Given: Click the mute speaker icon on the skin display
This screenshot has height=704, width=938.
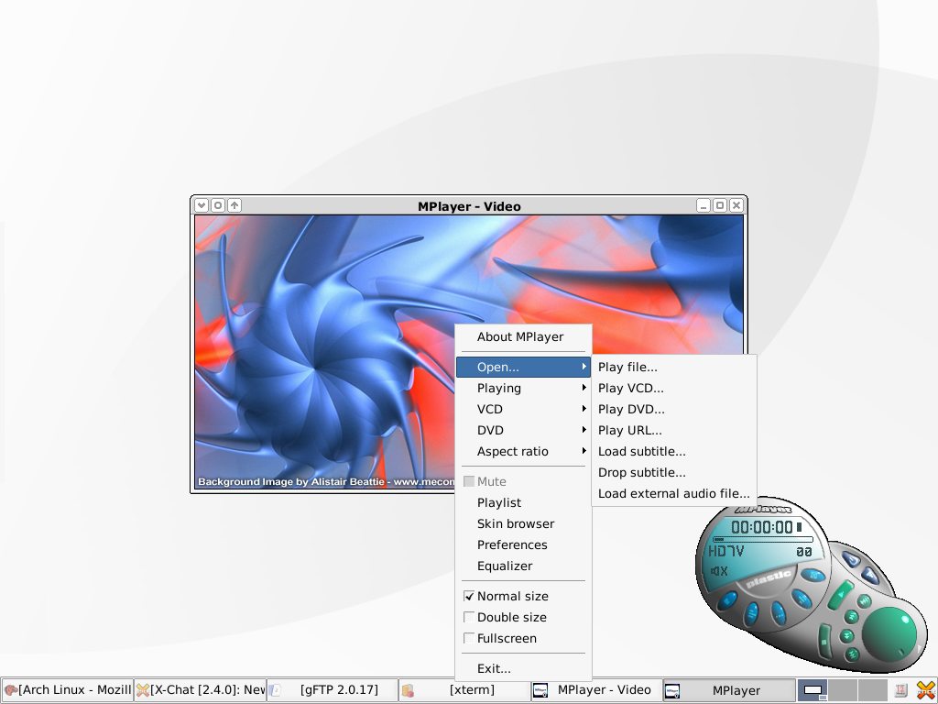Looking at the screenshot, I should (x=719, y=570).
